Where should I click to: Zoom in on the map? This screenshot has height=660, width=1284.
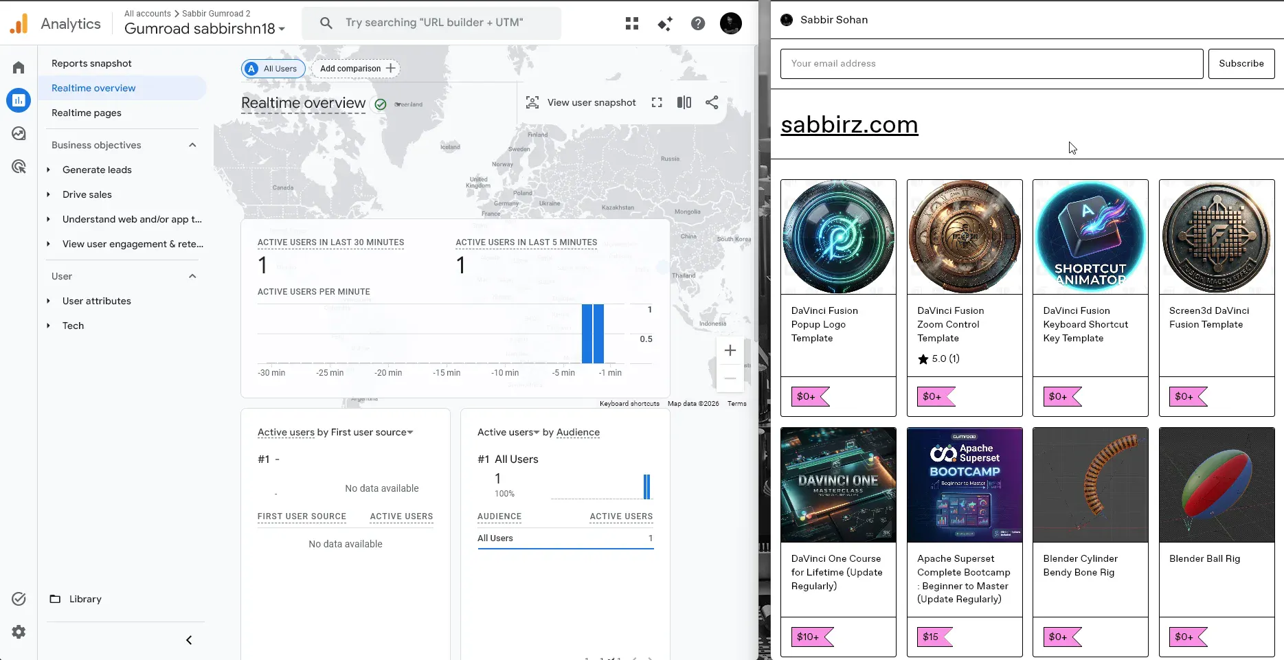pos(730,350)
